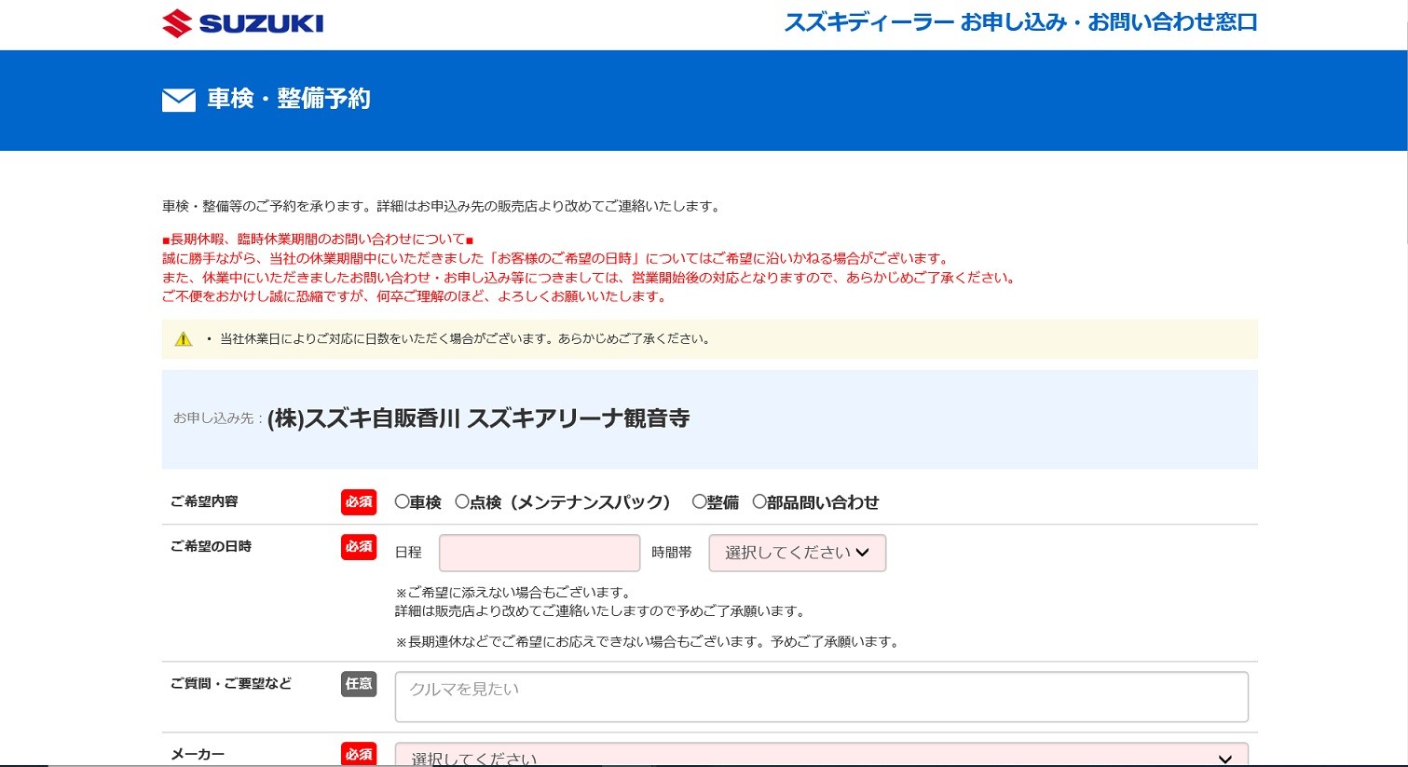Image resolution: width=1408 pixels, height=767 pixels.
Task: Click the gray 任意 badge
Action: point(359,683)
